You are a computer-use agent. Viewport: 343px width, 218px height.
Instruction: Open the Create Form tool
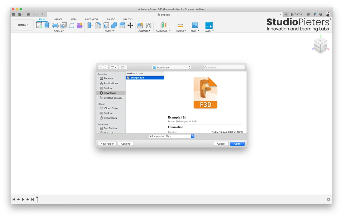coord(80,25)
